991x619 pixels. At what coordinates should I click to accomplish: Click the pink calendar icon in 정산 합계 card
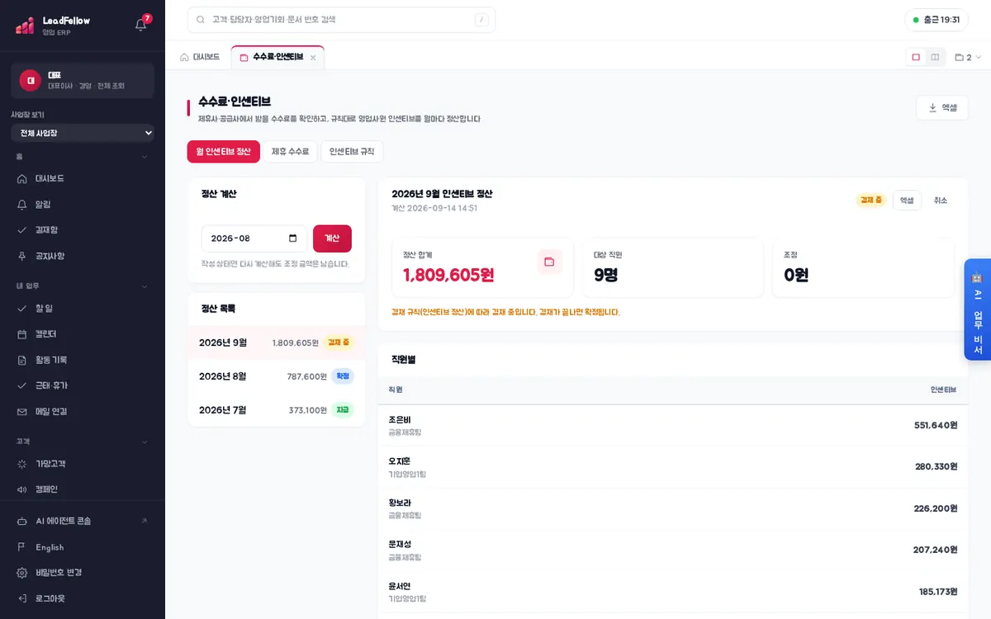click(549, 262)
